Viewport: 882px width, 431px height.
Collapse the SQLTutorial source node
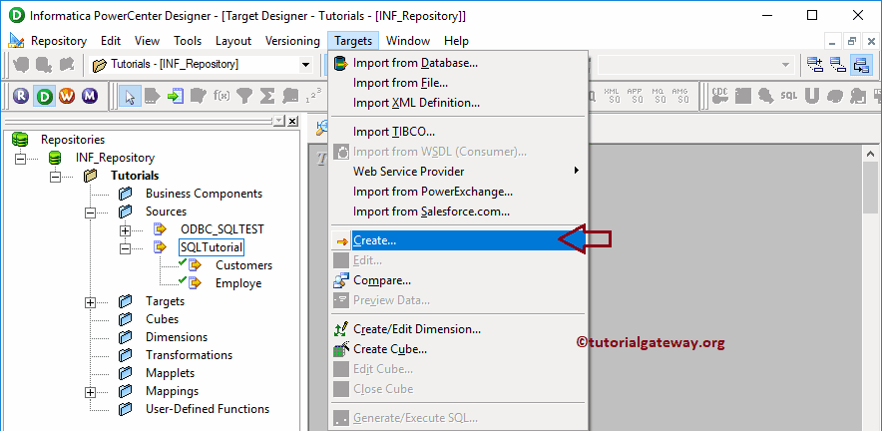(125, 248)
